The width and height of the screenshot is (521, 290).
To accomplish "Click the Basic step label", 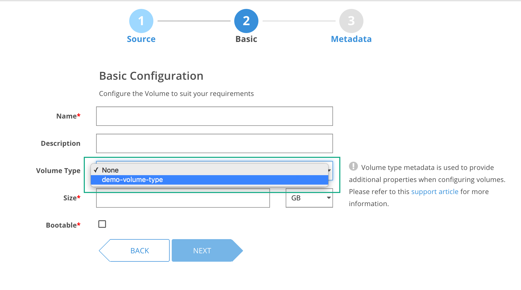I will pyautogui.click(x=246, y=39).
